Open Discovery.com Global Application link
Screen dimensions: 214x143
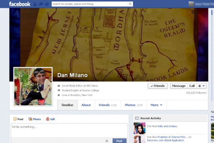pyautogui.click(x=165, y=140)
